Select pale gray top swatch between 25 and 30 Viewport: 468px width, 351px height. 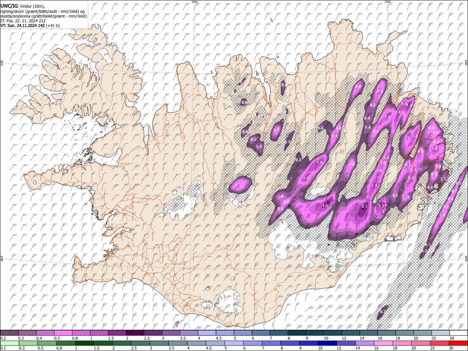click(441, 333)
